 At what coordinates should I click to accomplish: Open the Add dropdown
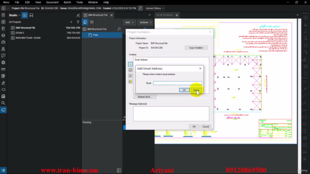tap(129, 23)
